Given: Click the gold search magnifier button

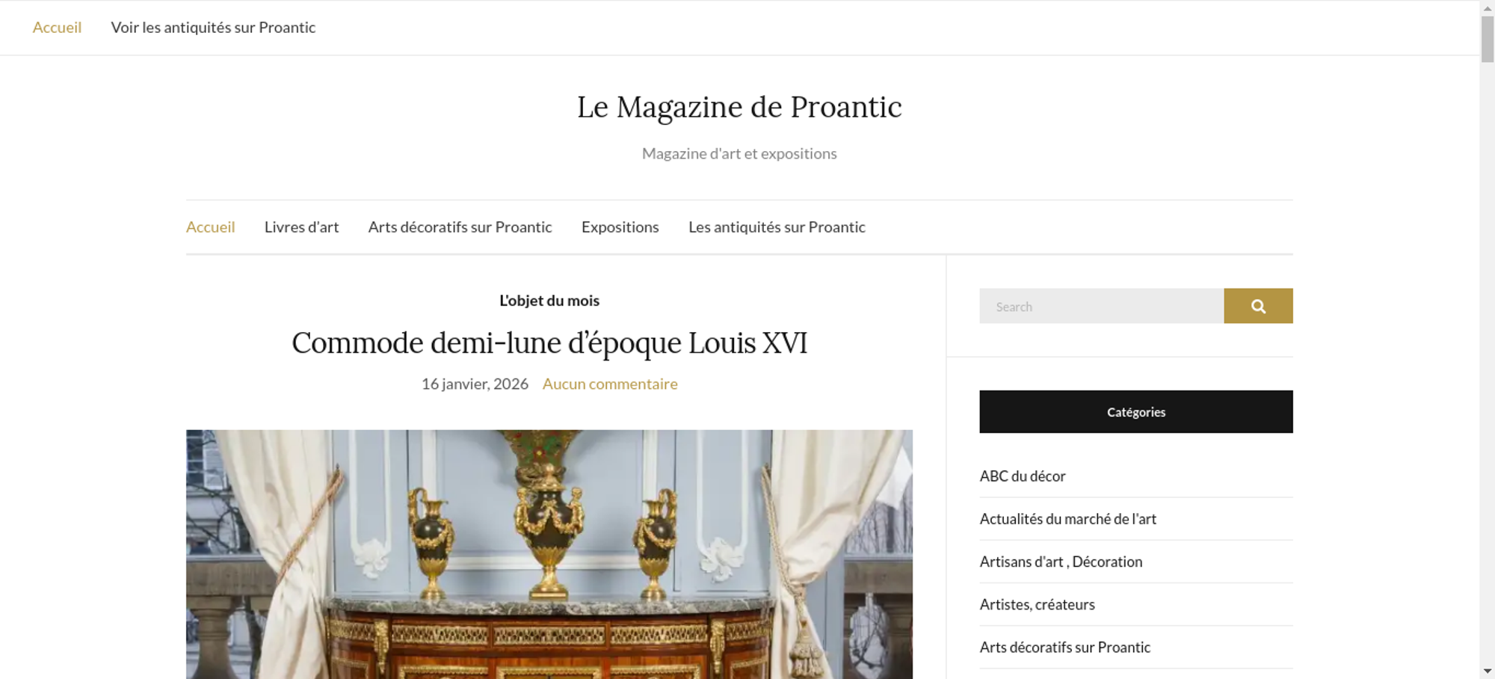Looking at the screenshot, I should coord(1258,306).
